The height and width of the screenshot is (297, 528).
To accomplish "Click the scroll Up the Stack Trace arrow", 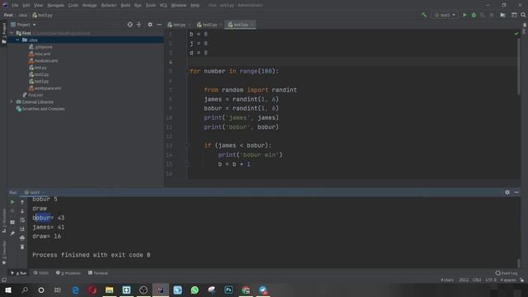I will [22, 202].
